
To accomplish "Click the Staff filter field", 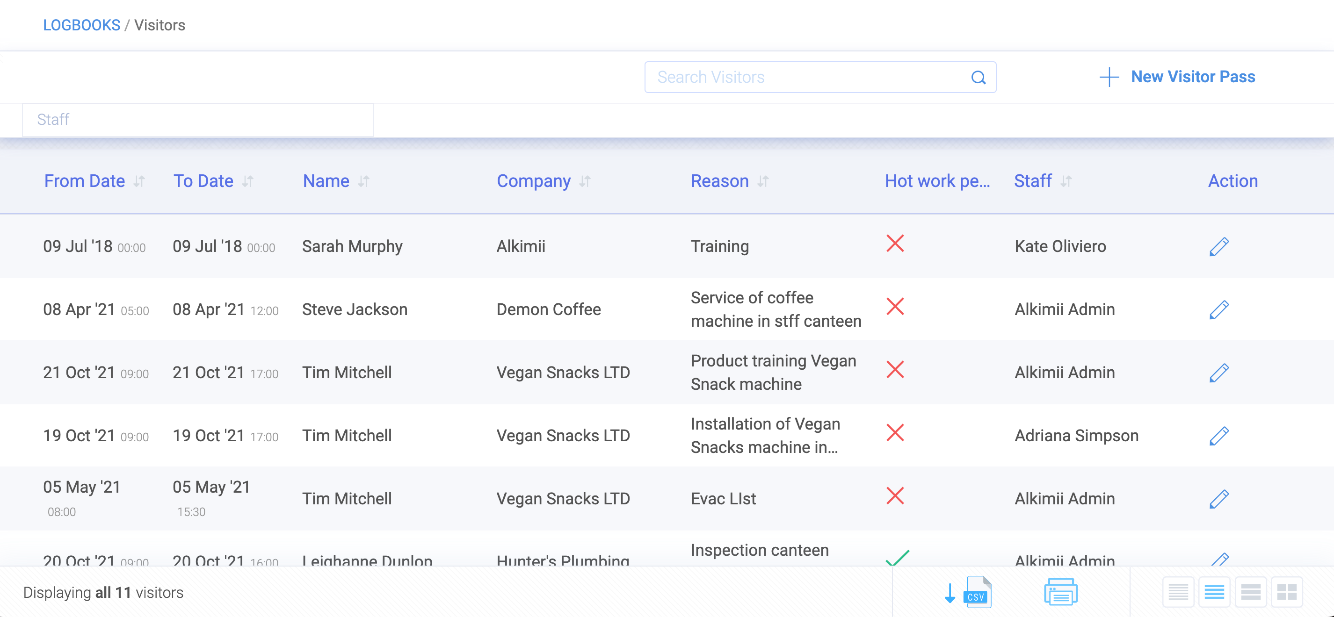I will tap(198, 120).
